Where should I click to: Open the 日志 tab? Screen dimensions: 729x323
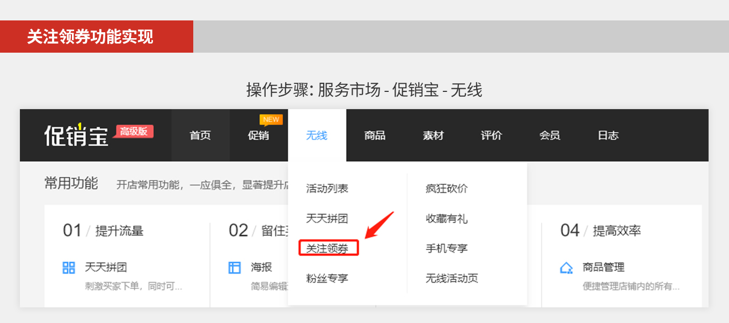pos(608,135)
